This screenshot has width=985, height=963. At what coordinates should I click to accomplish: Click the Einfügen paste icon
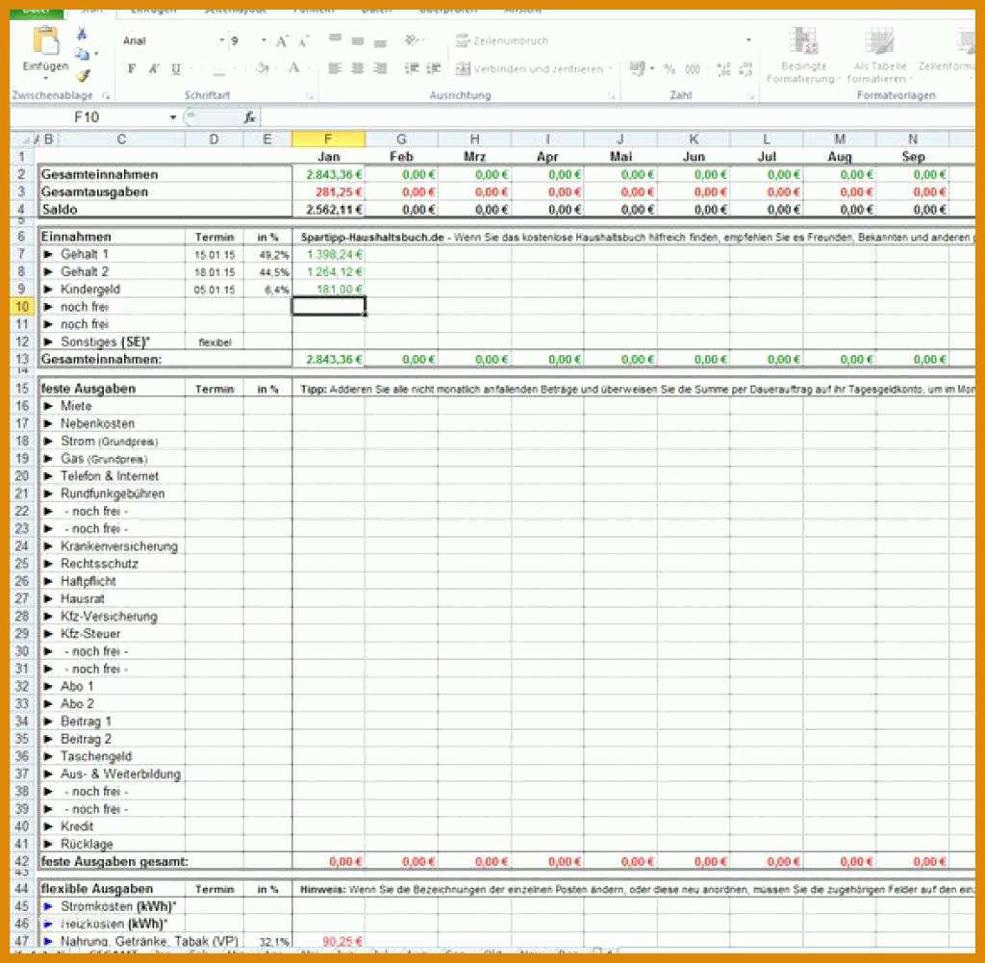[46, 41]
